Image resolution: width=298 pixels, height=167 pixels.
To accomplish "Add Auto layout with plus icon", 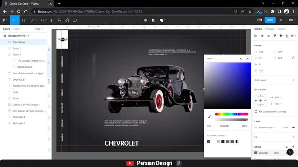I will pyautogui.click(x=293, y=80).
